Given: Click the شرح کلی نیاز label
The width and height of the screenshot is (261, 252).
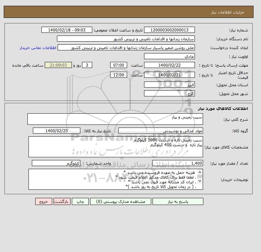Looking at the screenshot, I should pyautogui.click(x=236, y=119).
